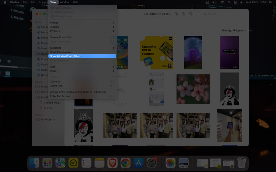
Task: Open the Upcoming iOS 16 Features thumbnail
Action: [156, 53]
